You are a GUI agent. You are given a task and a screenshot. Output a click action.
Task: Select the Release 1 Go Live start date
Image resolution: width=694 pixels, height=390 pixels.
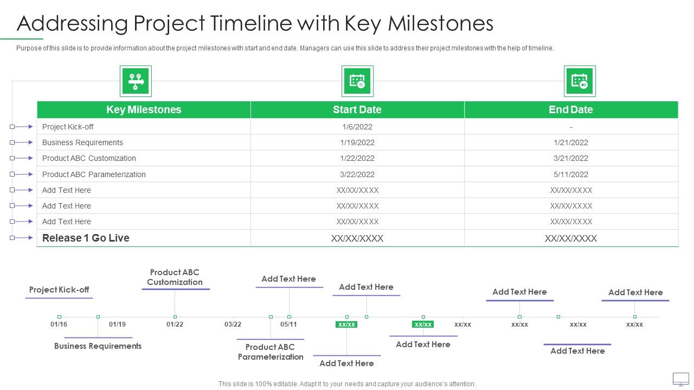(357, 238)
